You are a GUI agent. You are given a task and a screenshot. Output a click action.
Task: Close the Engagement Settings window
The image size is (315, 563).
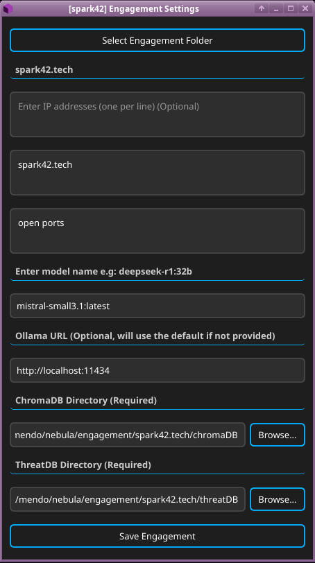[305, 8]
